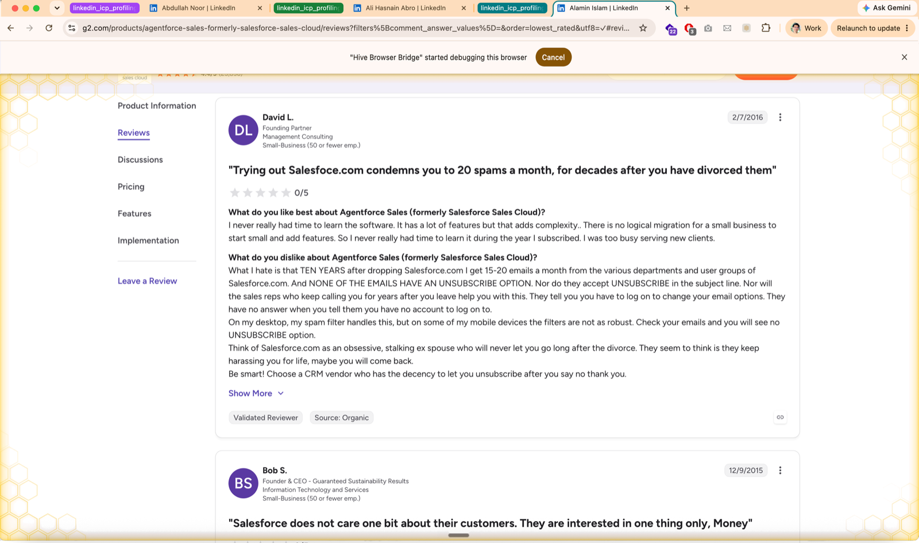919x543 pixels.
Task: Cancel the Hive Browser Bridge debugging
Action: (553, 57)
